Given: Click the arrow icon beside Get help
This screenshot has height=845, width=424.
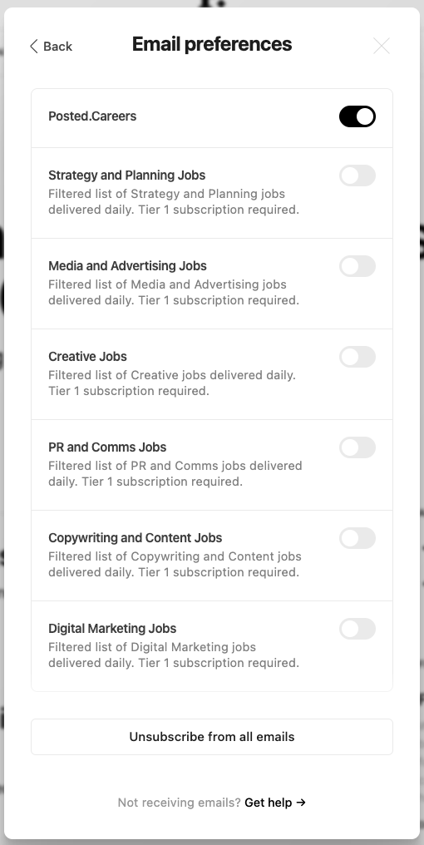Looking at the screenshot, I should pyautogui.click(x=301, y=803).
